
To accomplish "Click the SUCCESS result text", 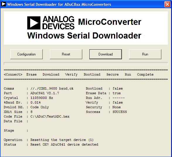I will tap(120, 112).
